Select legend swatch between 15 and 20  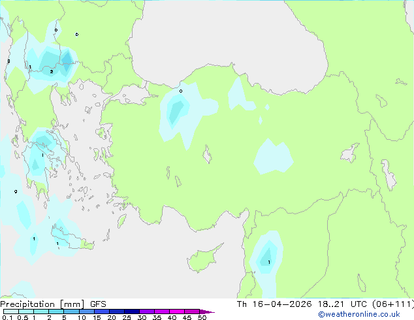click(x=101, y=312)
